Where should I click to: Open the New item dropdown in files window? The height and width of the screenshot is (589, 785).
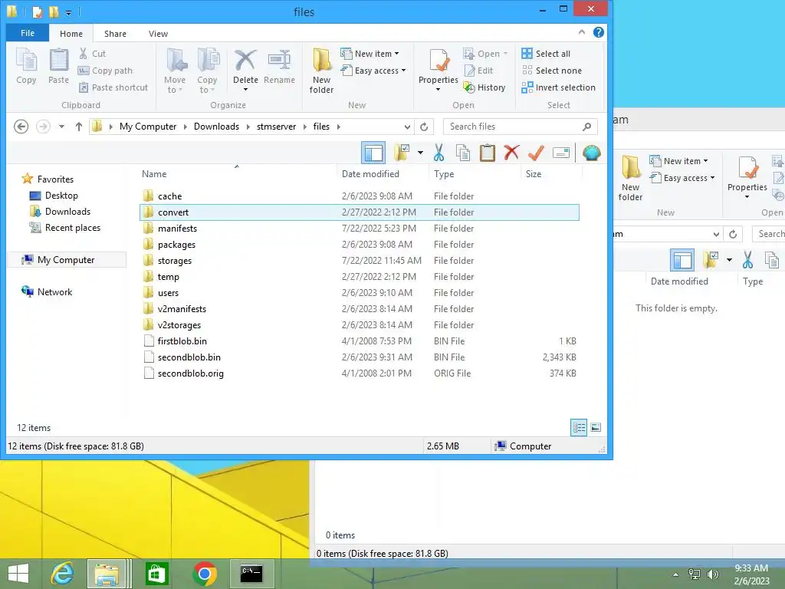click(370, 54)
